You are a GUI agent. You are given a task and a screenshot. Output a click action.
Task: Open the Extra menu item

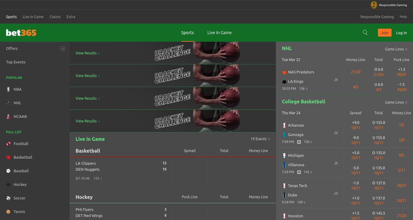[71, 17]
